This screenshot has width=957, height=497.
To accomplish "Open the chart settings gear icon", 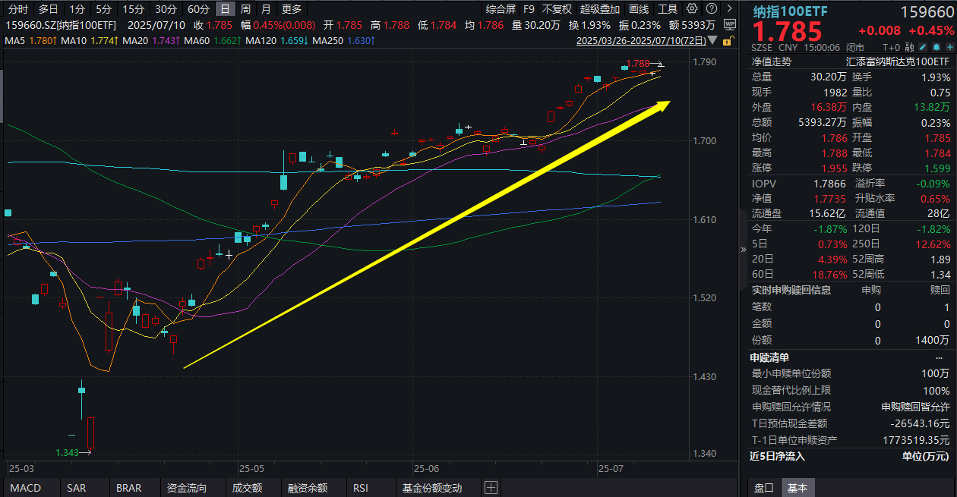I will (692, 8).
